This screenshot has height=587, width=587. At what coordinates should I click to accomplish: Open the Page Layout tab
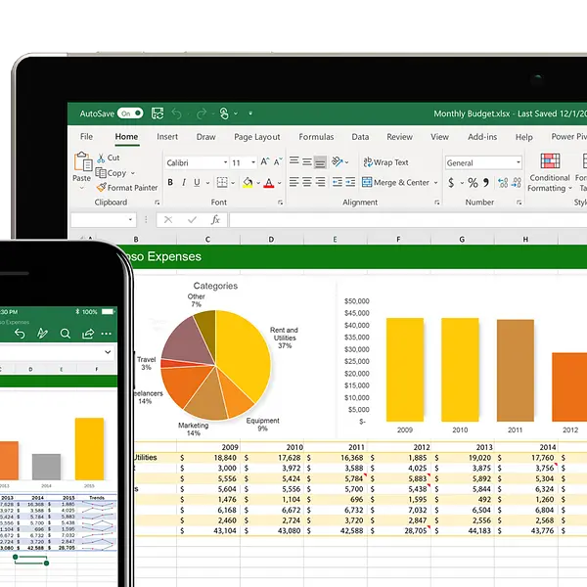coord(256,137)
